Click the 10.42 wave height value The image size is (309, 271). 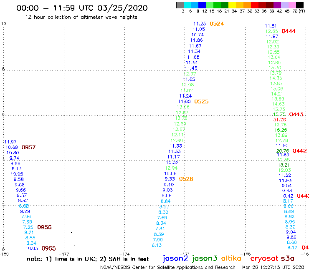(x=287, y=196)
